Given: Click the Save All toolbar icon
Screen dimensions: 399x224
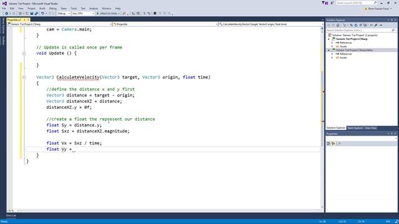Looking at the screenshot, I should click(x=36, y=14).
